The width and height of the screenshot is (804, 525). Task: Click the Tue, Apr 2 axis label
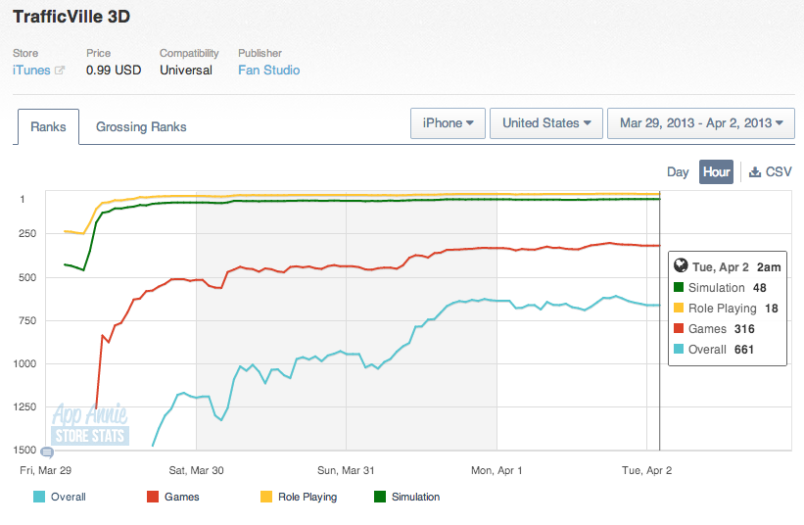tap(647, 470)
